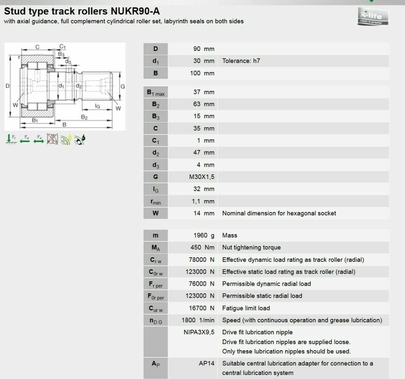
Task: Select the adapter designation AP14
Action: click(206, 363)
